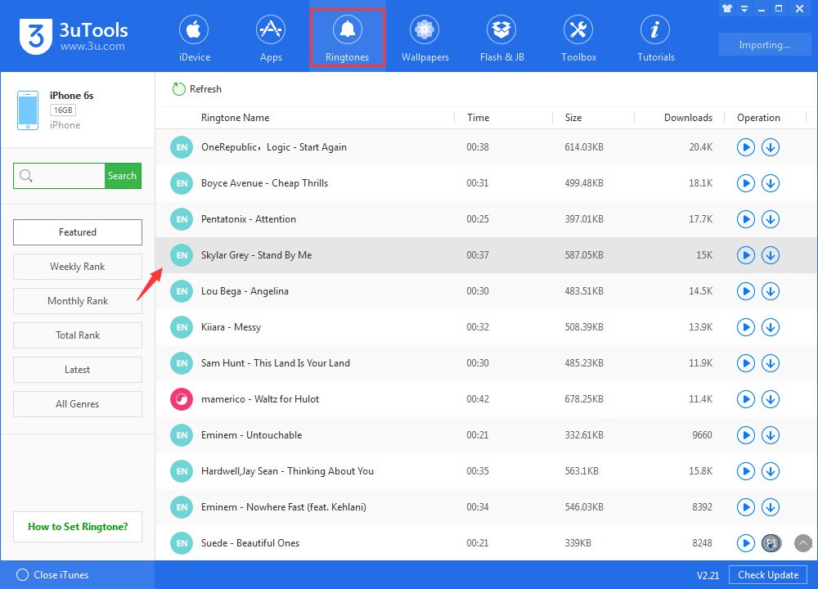Click the EN badge for Eminem - Untouchable

(x=182, y=435)
